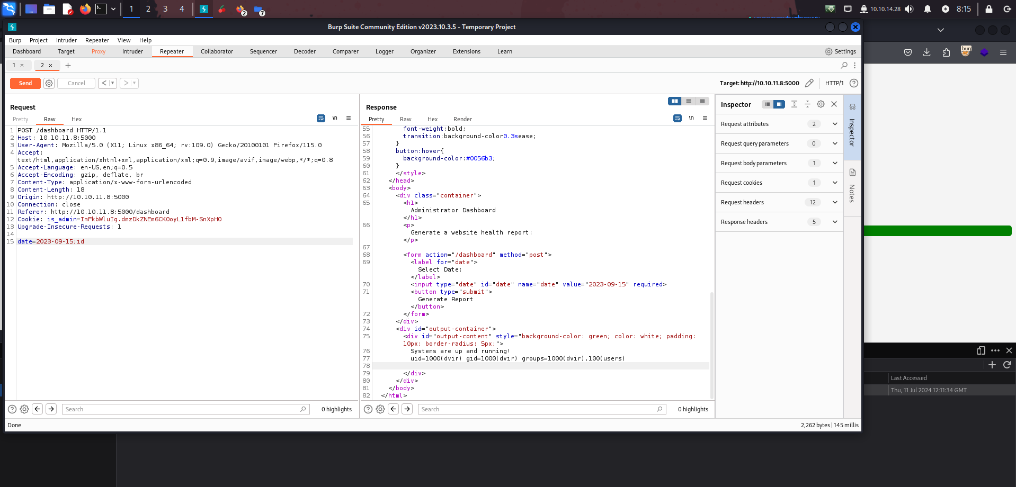Select side-by-side request/response layout

[675, 101]
